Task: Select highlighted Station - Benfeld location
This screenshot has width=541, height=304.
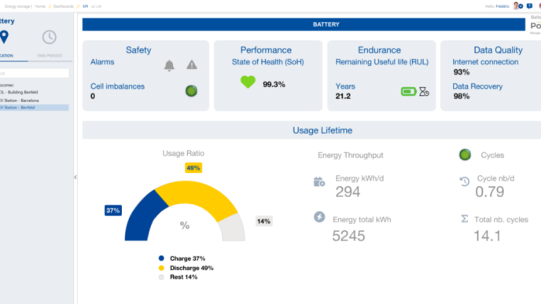Action: (34, 108)
